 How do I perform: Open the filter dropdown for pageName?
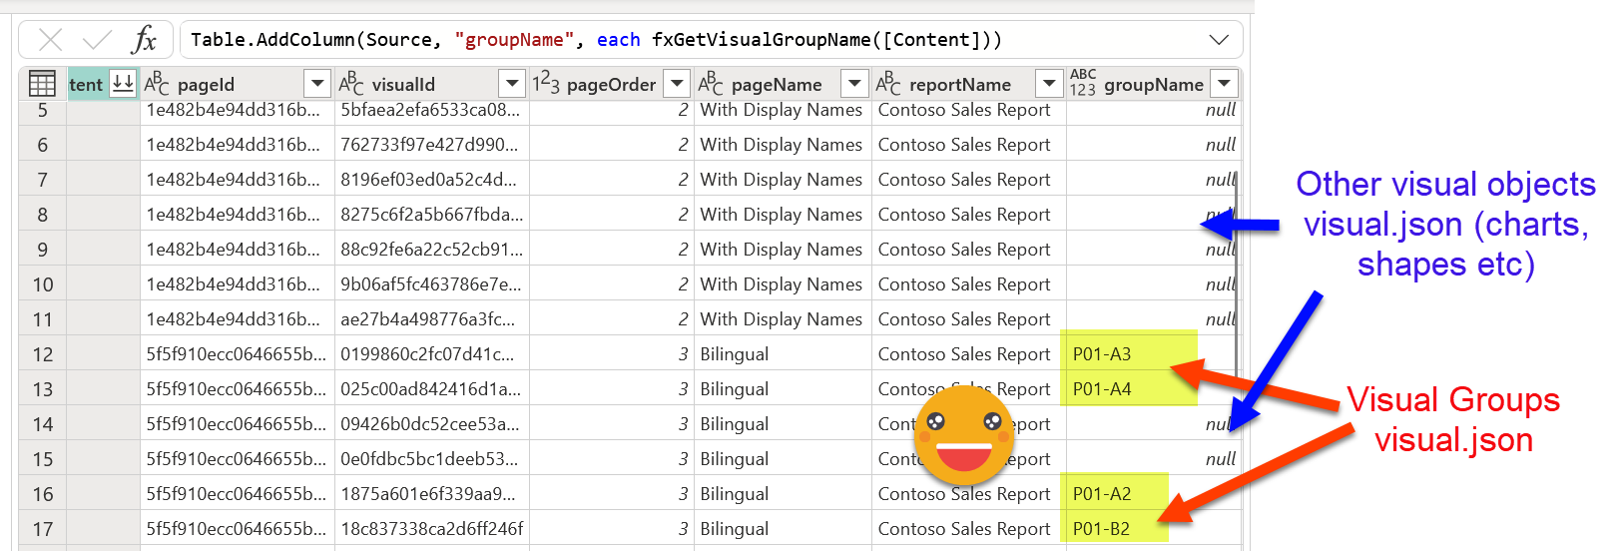tap(853, 84)
